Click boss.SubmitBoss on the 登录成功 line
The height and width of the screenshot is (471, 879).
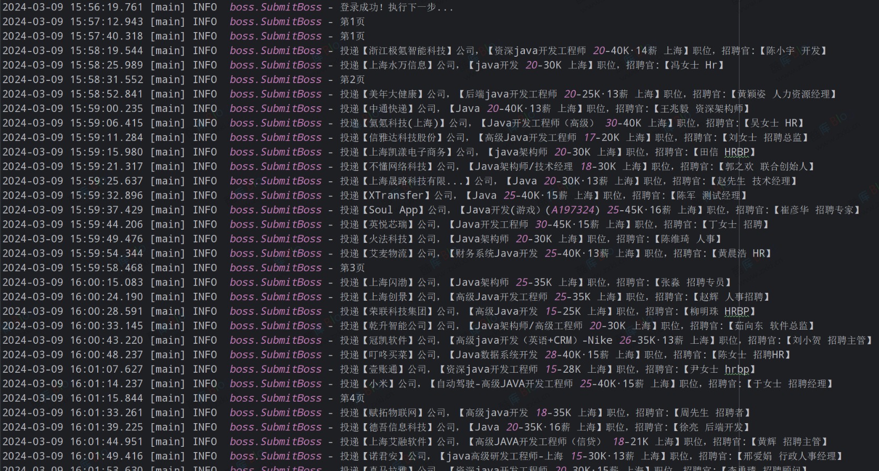click(275, 7)
